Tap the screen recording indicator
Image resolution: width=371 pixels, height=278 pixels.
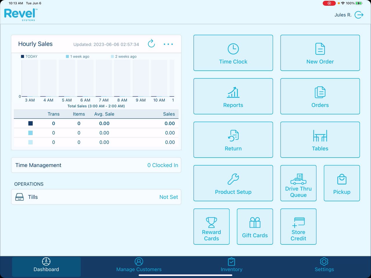pyautogui.click(x=329, y=3)
